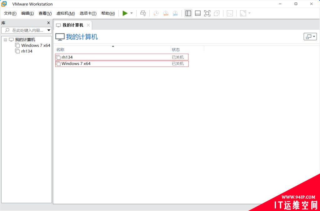Minimize the VMware Workstation window
Screen dimensions: 320x211
(x=280, y=4)
